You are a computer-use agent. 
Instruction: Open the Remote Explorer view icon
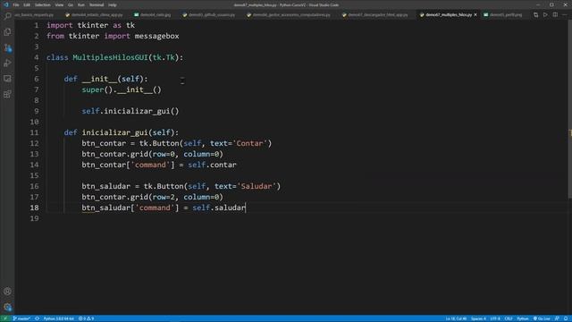pyautogui.click(x=7, y=79)
